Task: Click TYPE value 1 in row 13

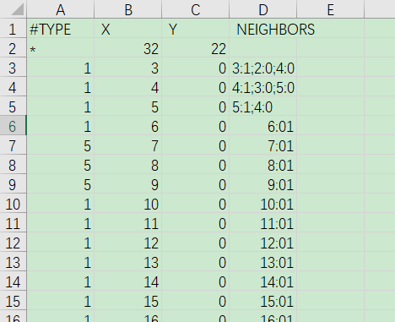Action: (60, 262)
